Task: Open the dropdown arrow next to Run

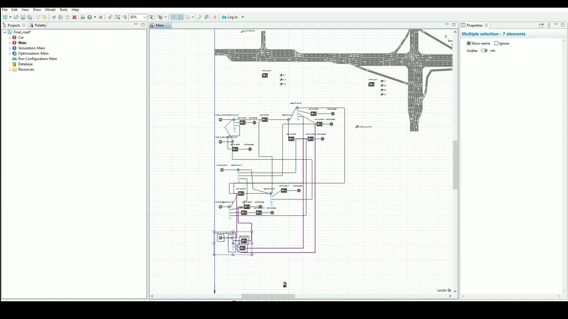Action: (95, 17)
